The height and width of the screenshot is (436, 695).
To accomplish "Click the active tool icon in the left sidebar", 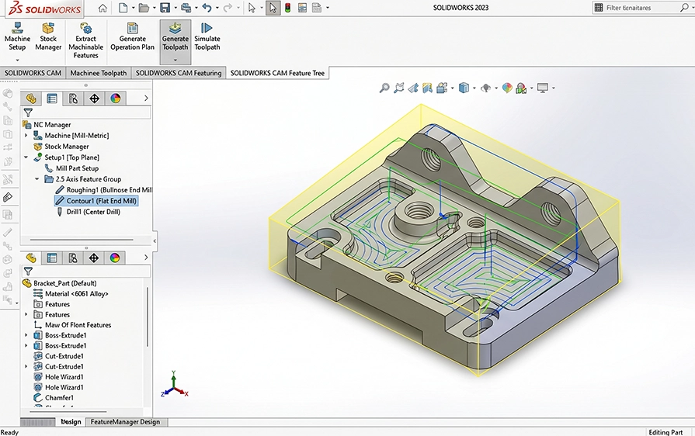I will click(x=8, y=197).
